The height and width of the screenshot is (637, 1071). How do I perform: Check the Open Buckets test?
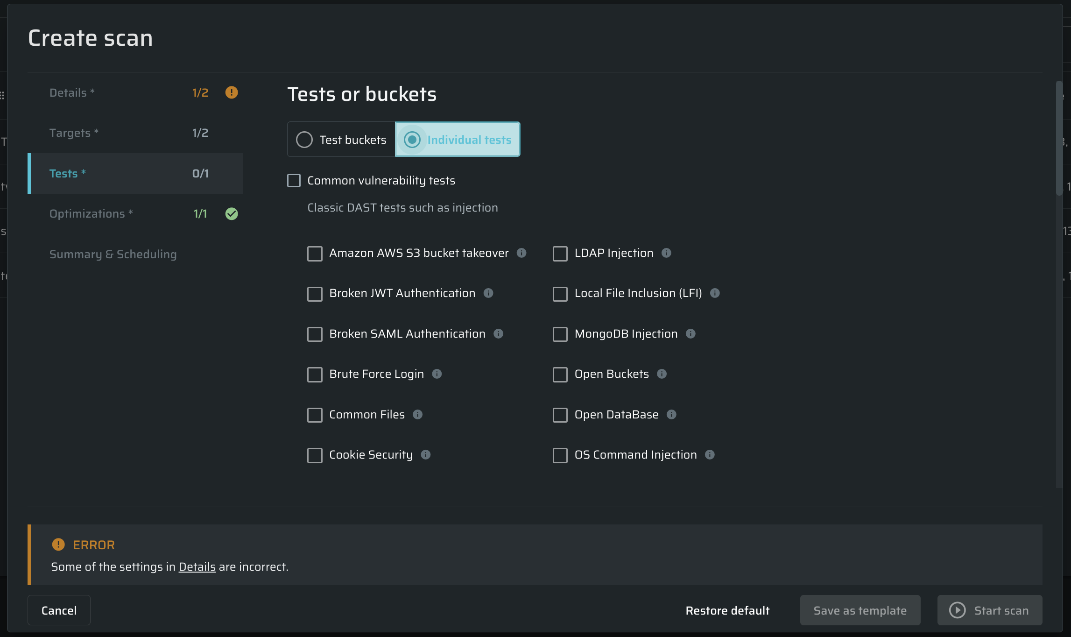point(560,374)
